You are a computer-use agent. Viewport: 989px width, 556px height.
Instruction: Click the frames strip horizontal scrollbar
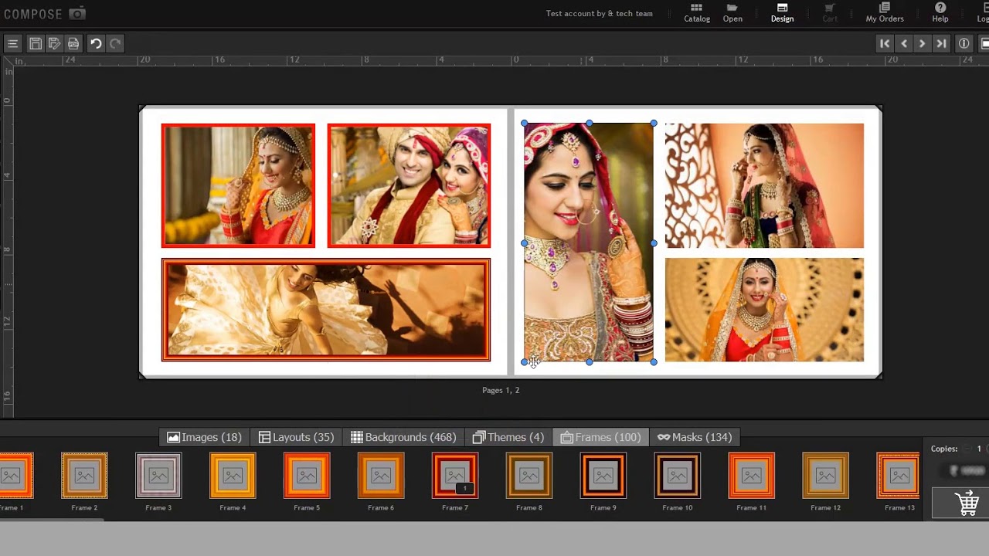[52, 520]
